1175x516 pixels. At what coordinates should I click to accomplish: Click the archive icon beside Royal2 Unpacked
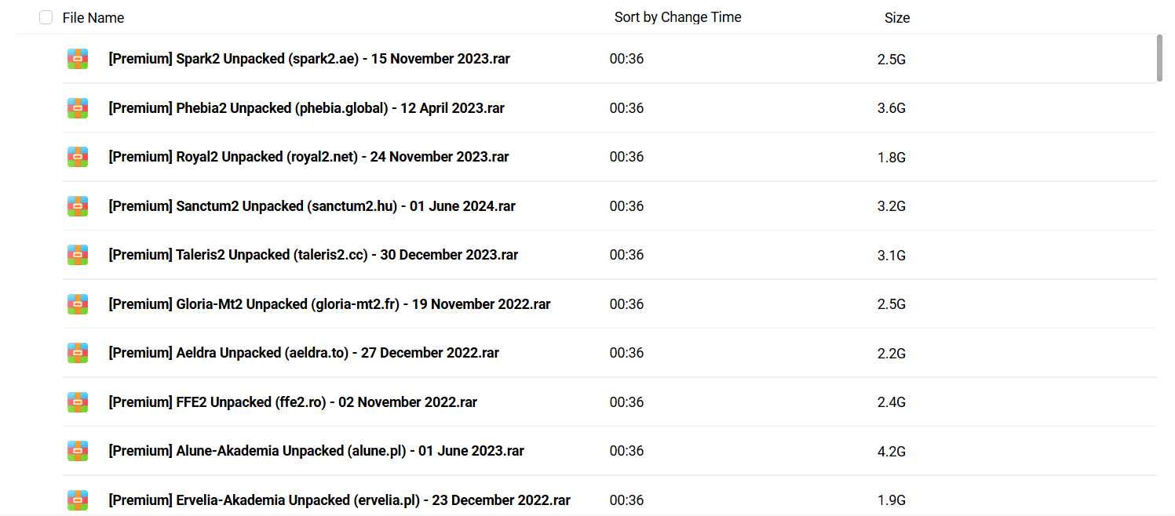[x=77, y=157]
